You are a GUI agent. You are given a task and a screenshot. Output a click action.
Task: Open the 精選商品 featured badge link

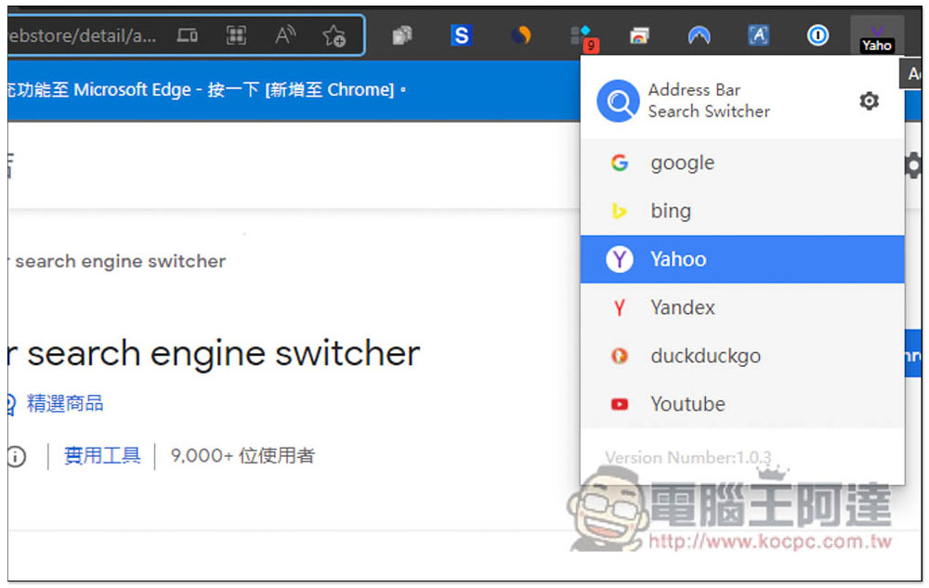65,404
